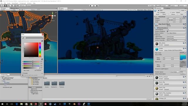The width and height of the screenshot is (188, 106).
Task: Select the Move tool in the toolbar
Action: [x=6, y=6]
